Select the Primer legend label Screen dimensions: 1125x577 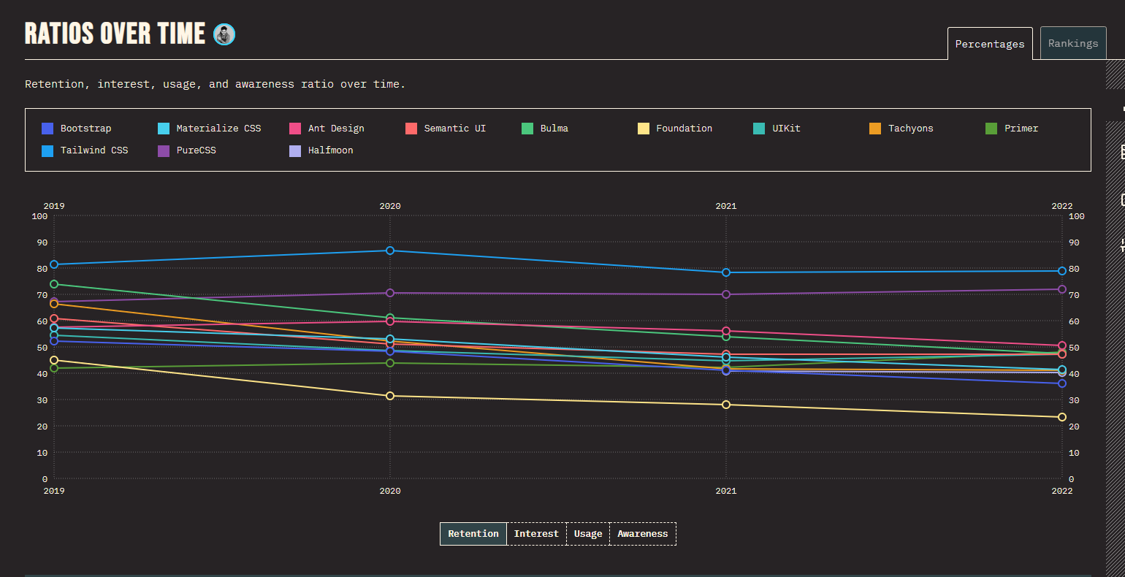[x=1021, y=129]
